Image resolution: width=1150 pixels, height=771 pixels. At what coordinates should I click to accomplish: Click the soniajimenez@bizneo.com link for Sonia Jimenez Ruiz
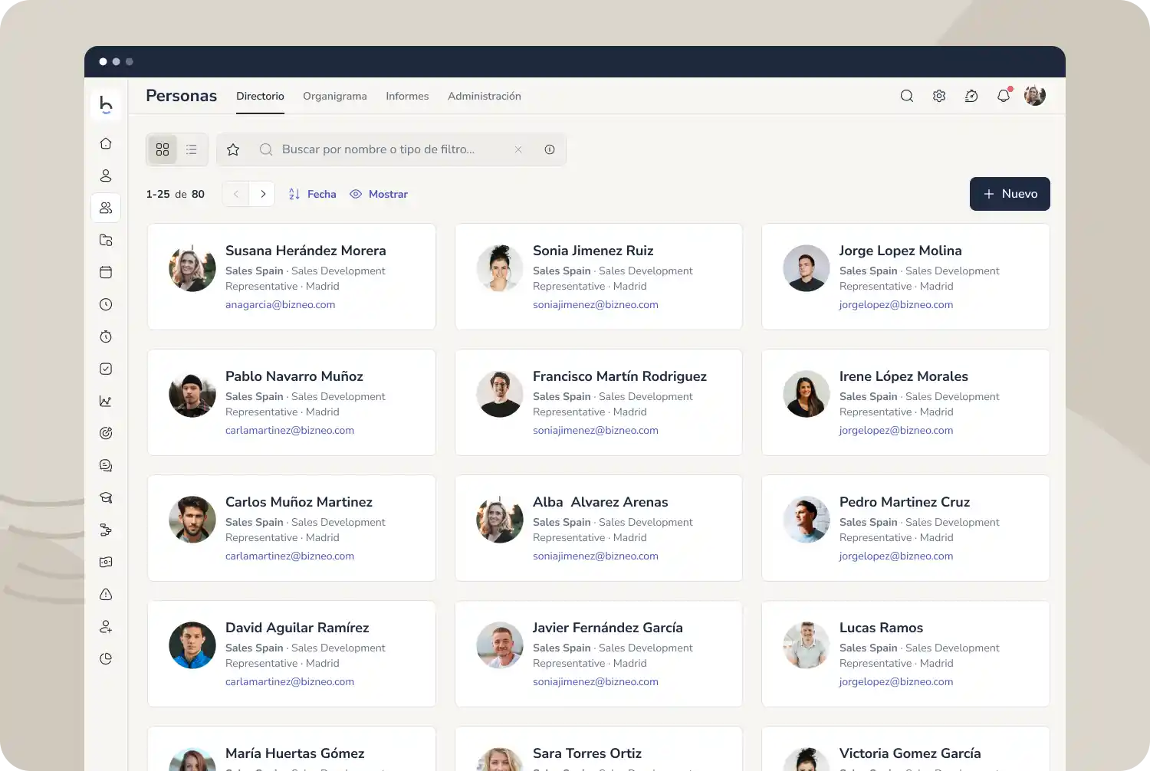click(595, 304)
